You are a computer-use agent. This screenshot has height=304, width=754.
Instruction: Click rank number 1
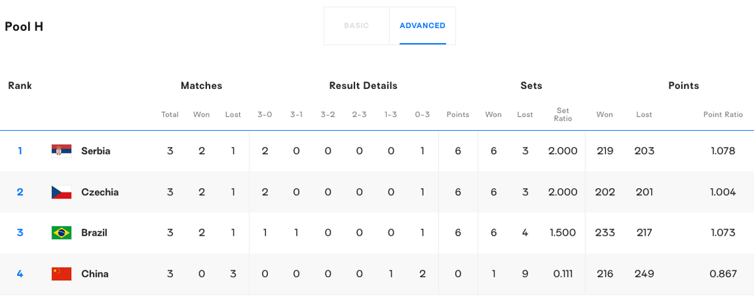[x=20, y=151]
